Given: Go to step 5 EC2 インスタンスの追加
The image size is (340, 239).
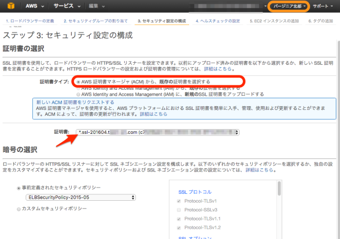Looking at the screenshot, I should (274, 21).
